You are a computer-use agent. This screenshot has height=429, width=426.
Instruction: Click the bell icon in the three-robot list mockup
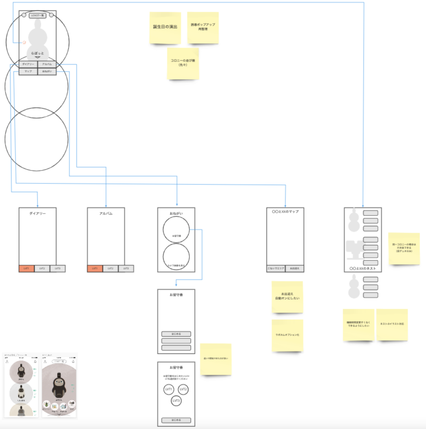(35, 361)
